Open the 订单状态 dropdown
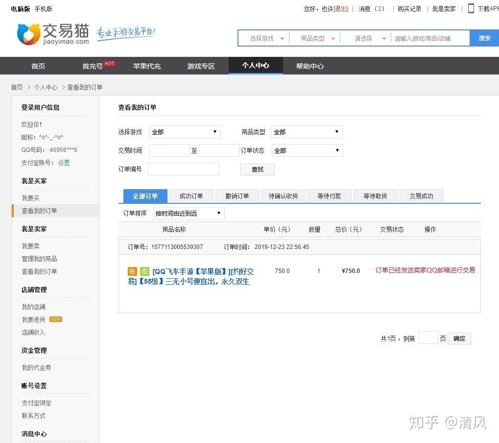 click(307, 150)
